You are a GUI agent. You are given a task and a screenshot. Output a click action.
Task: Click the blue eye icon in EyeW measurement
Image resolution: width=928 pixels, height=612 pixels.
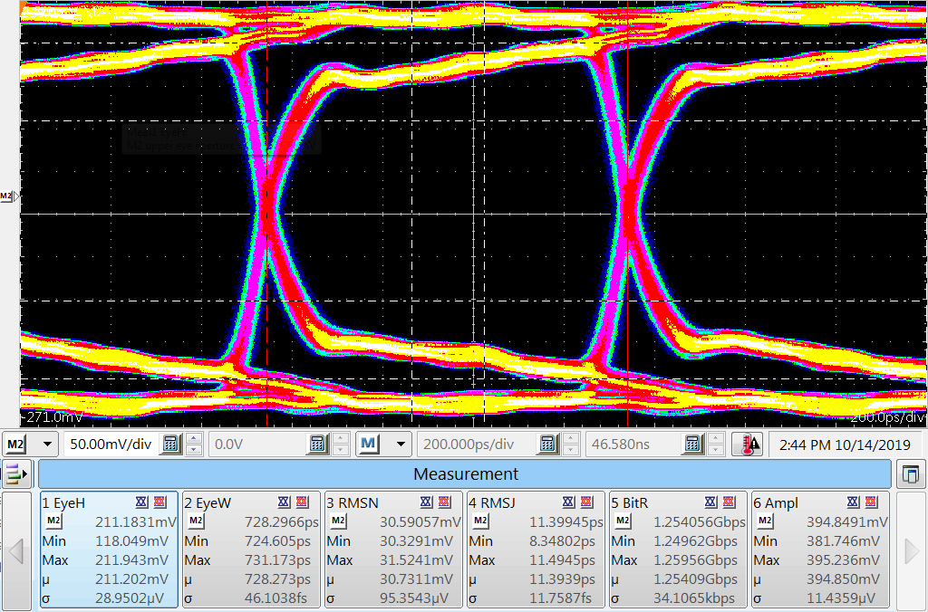(x=283, y=502)
